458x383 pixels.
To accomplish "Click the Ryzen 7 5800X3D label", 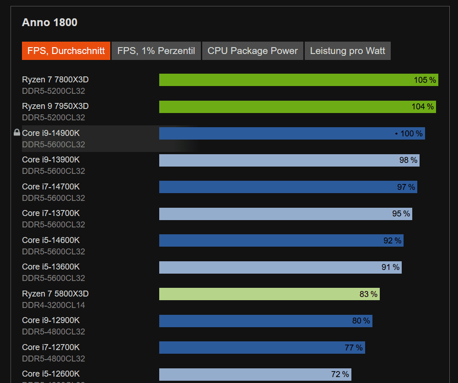I will pos(55,294).
